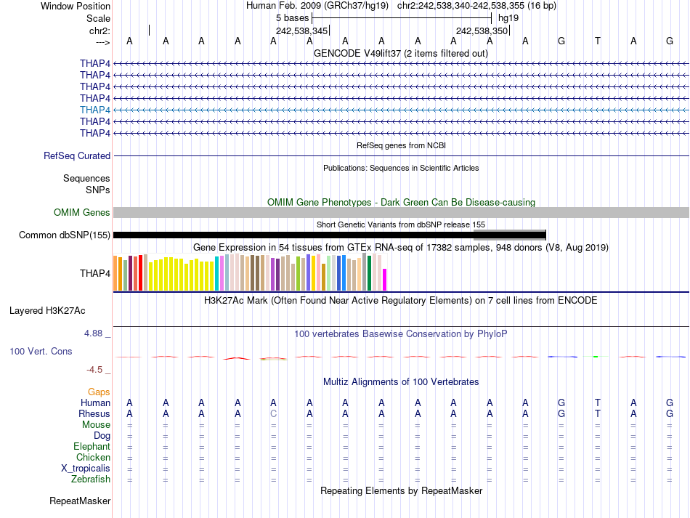Select the Chicken species label
Image resolution: width=690 pixels, height=518 pixels.
point(93,458)
